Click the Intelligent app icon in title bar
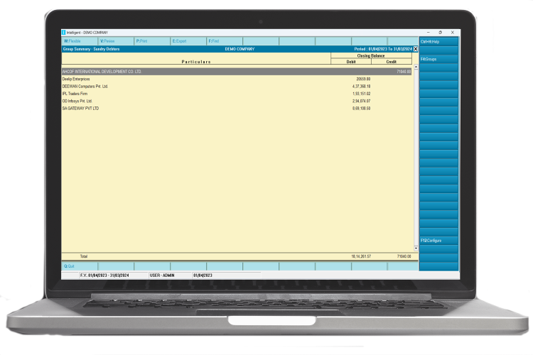The image size is (533, 355). pos(63,33)
